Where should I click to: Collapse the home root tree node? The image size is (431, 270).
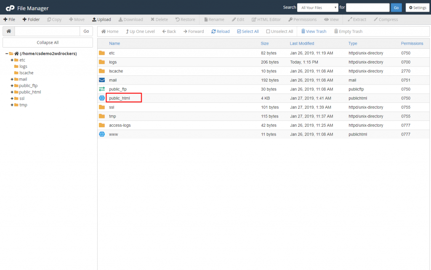click(7, 54)
